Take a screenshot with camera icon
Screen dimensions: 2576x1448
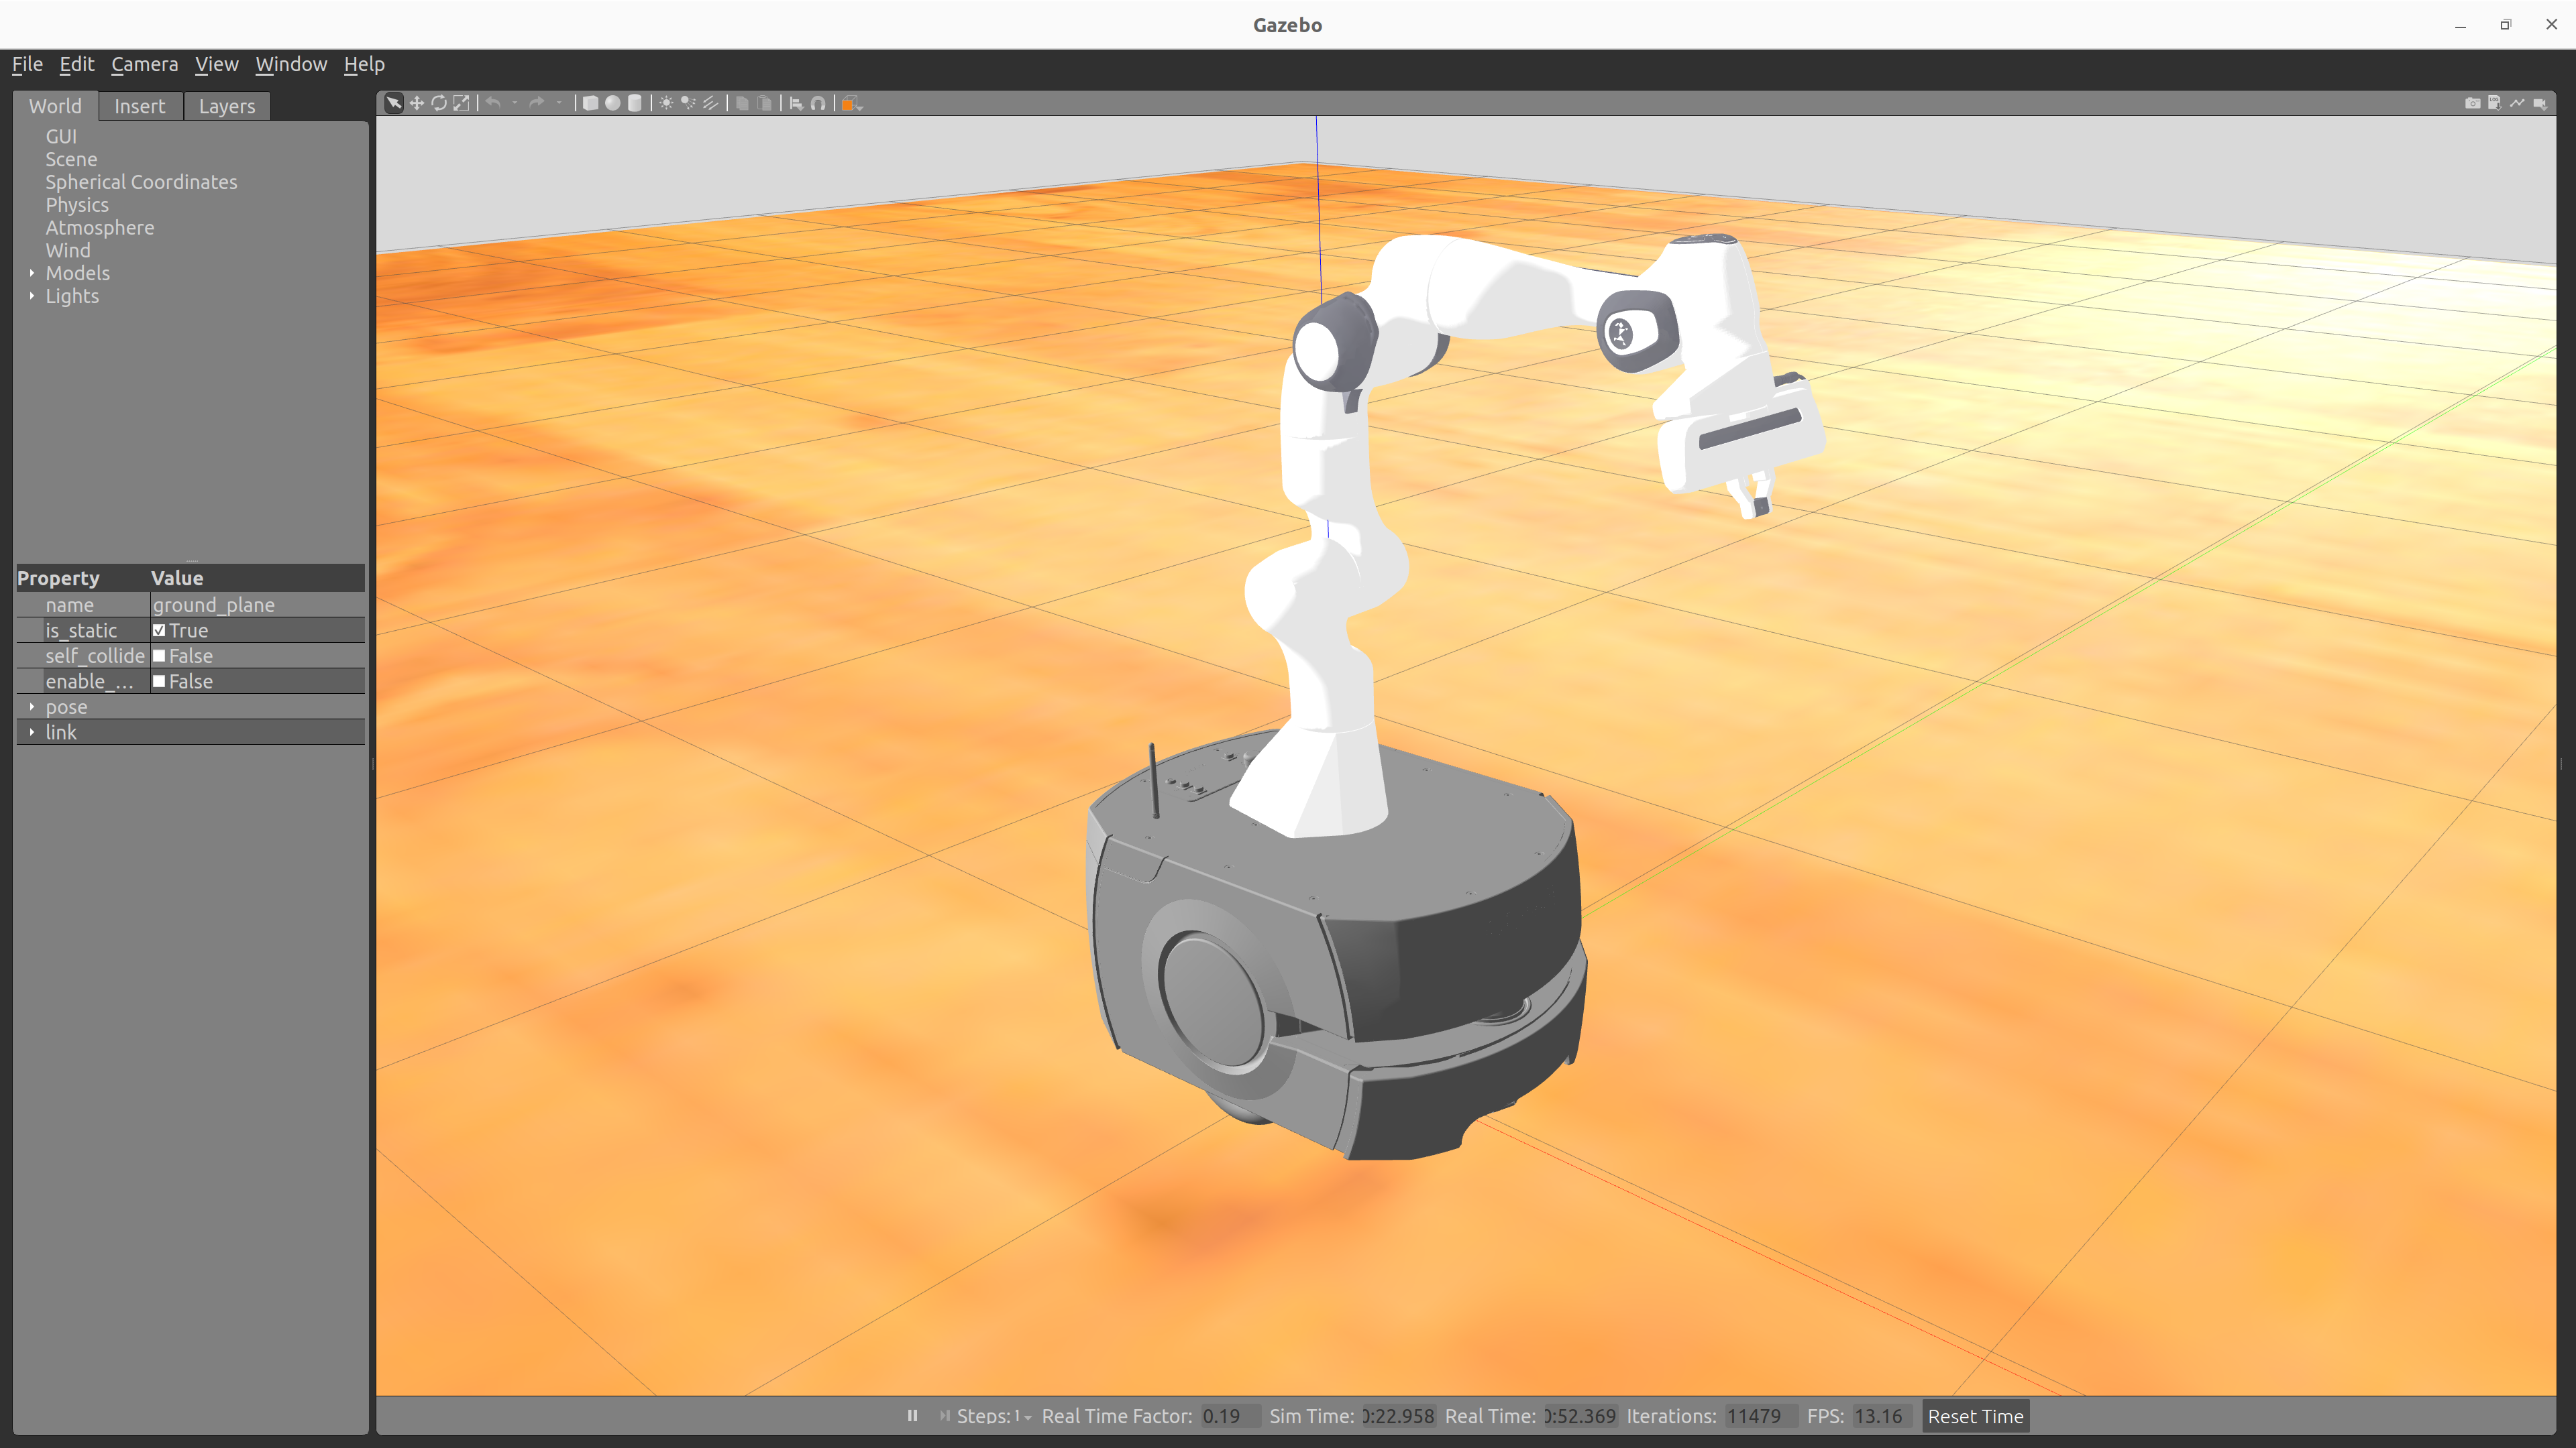[2472, 103]
